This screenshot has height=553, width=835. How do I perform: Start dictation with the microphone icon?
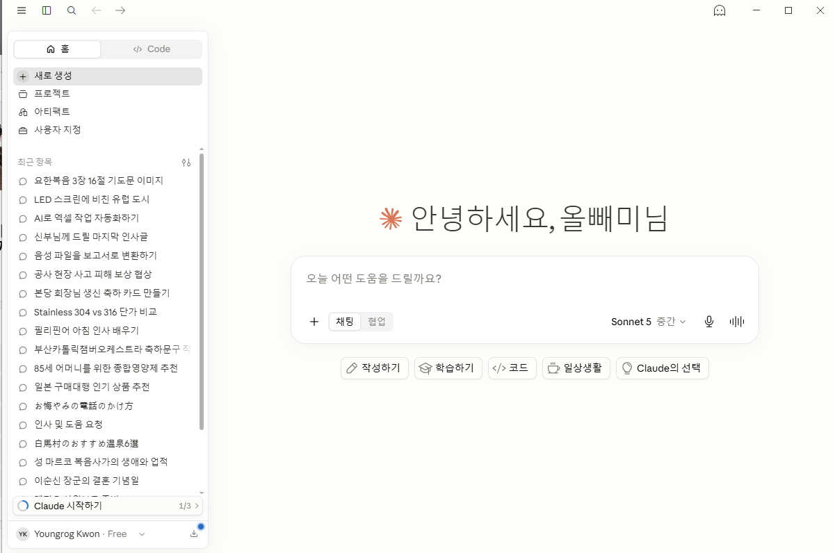(x=709, y=322)
